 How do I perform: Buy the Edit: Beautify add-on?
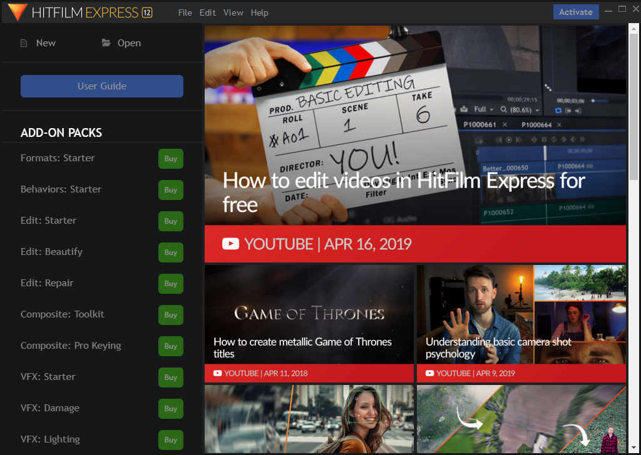pyautogui.click(x=170, y=252)
